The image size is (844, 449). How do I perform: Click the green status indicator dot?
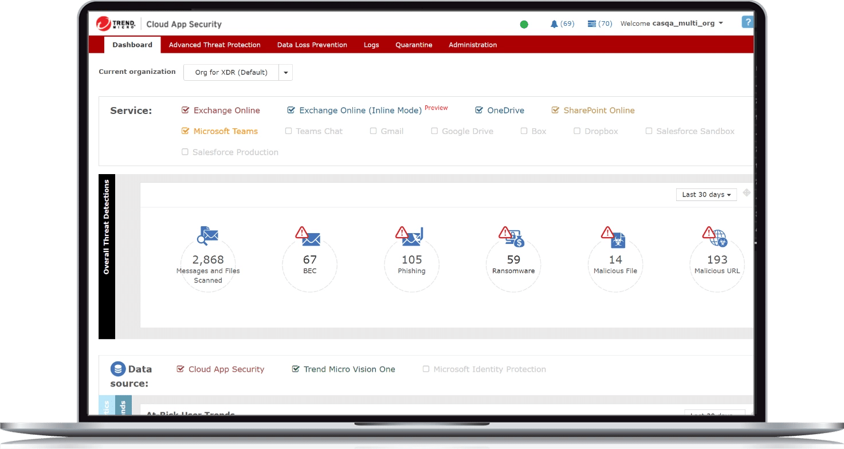coord(524,25)
